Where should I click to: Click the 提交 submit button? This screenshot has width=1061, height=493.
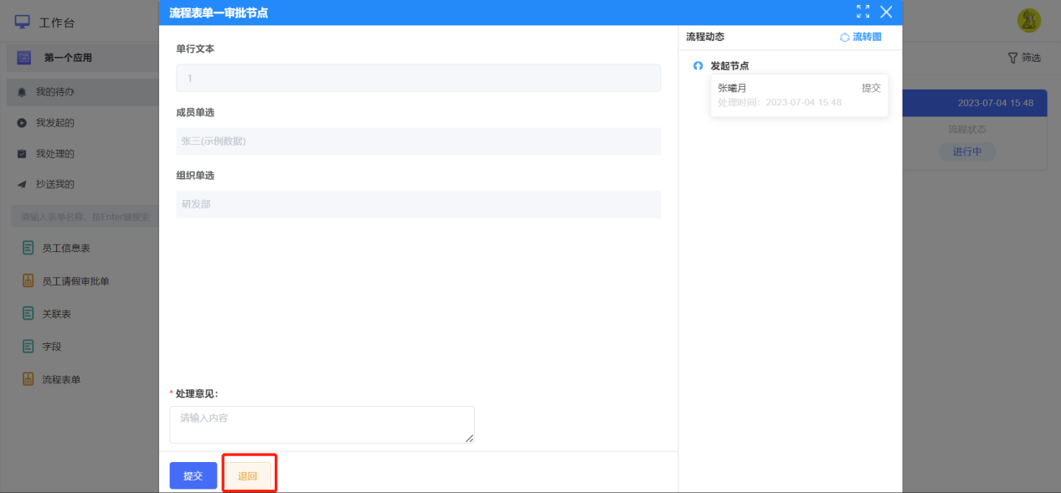[x=193, y=475]
